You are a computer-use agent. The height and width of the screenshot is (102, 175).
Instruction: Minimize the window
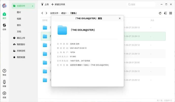point(162,4)
